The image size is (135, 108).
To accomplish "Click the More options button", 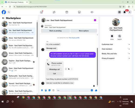I will pos(84,31).
